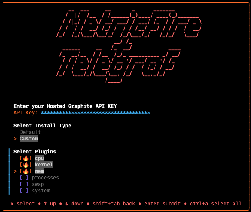Click the cpu plugin label

[39, 158]
